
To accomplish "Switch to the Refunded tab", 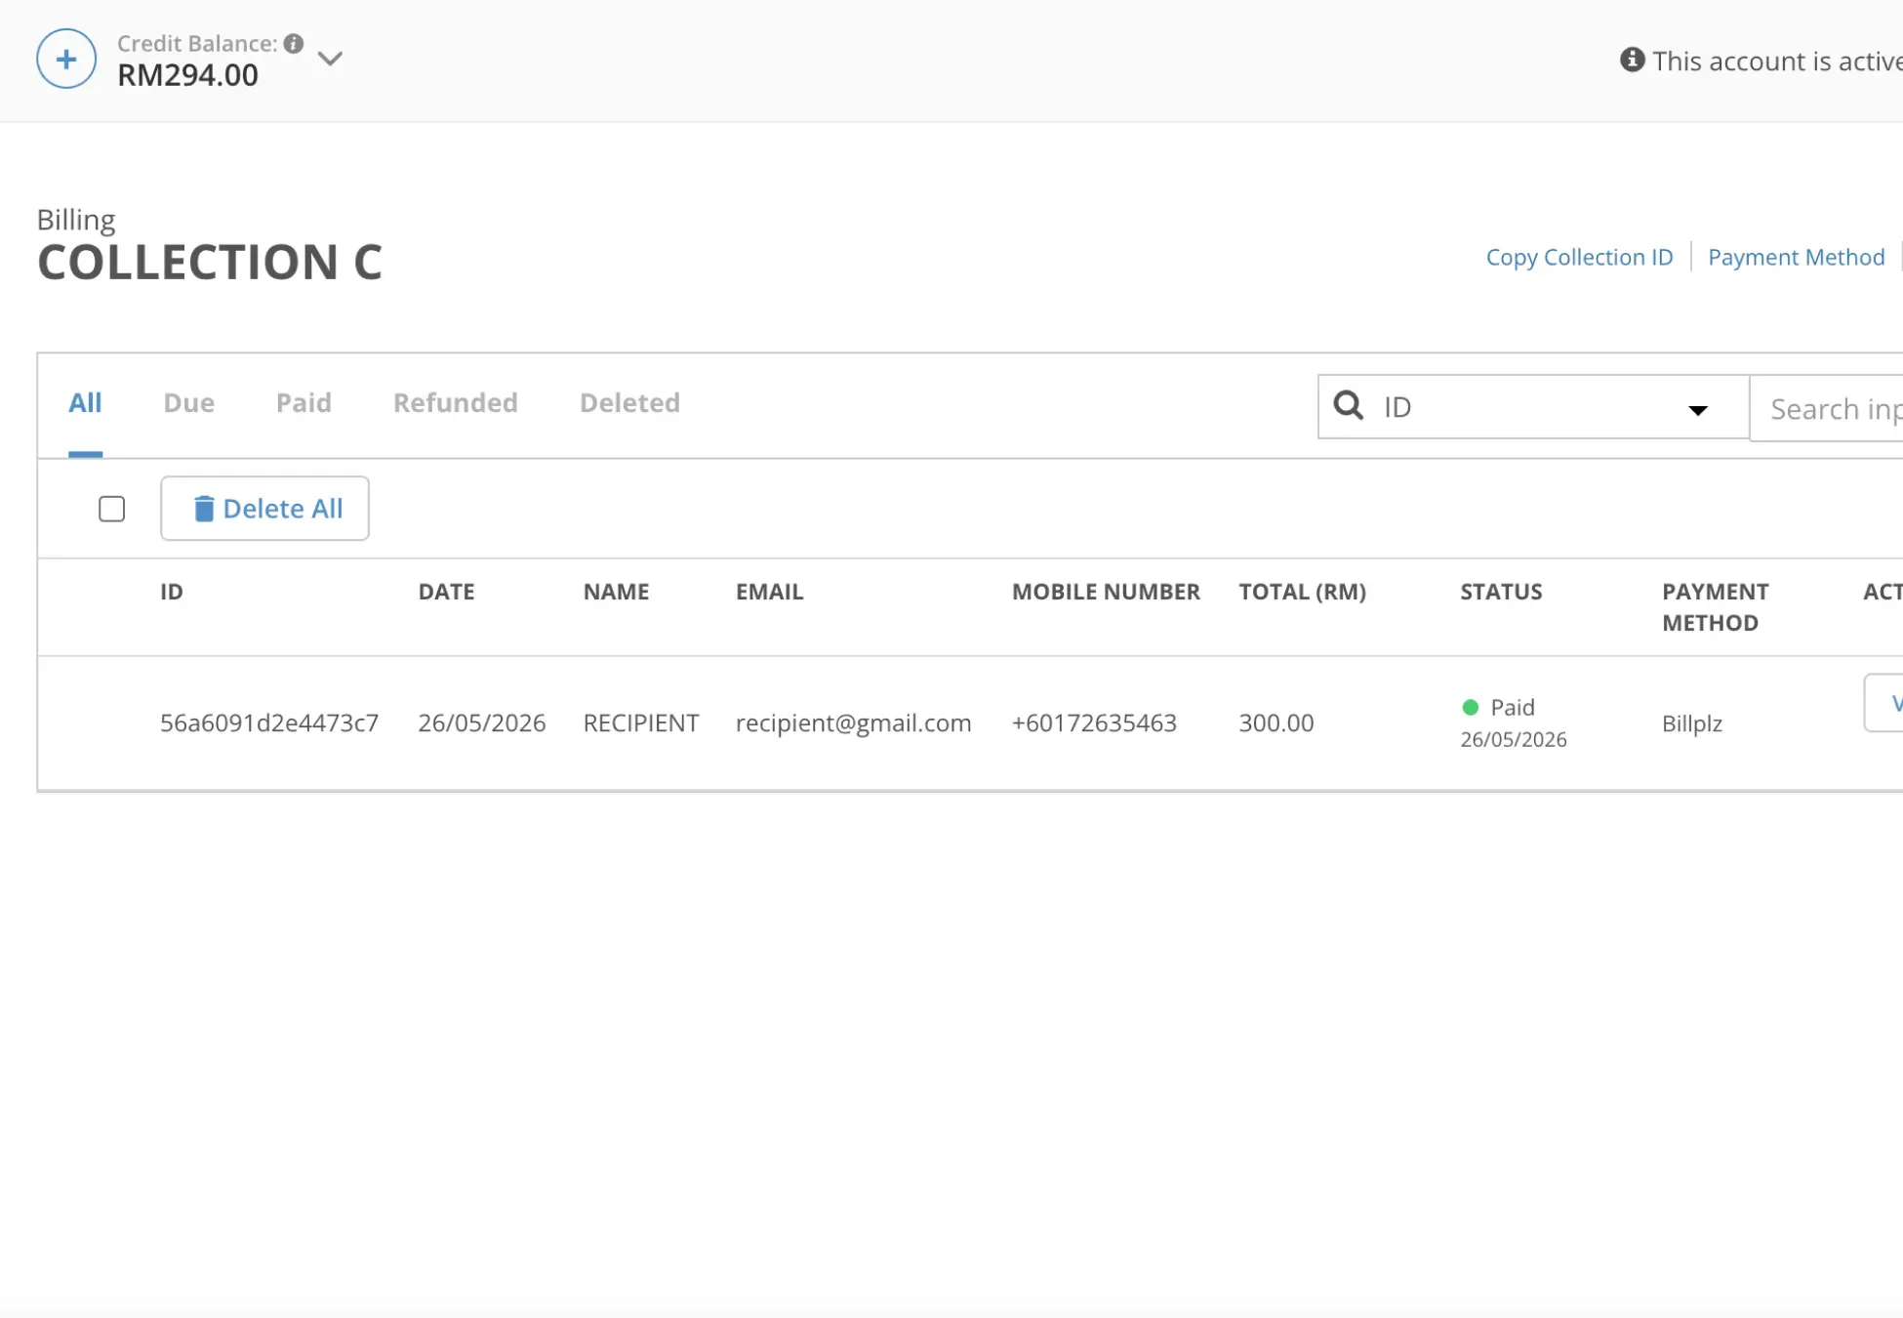I will [455, 402].
